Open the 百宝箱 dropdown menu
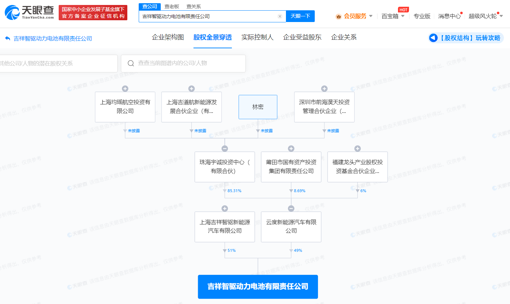Viewport: 510px width, 304px height. 393,16
